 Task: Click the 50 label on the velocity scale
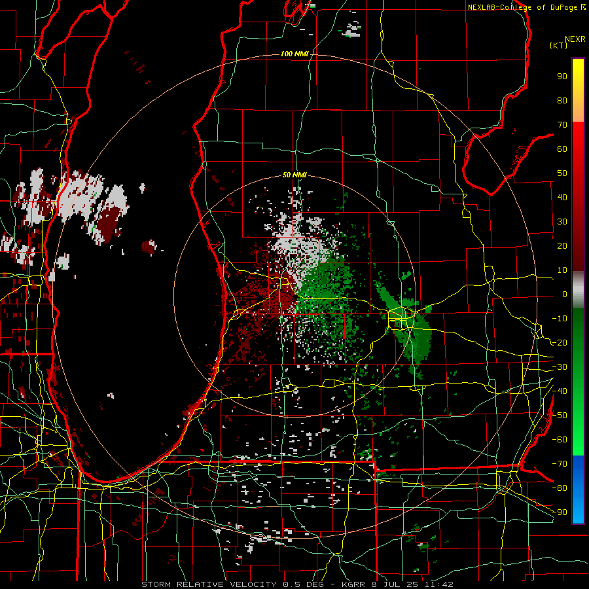point(562,173)
